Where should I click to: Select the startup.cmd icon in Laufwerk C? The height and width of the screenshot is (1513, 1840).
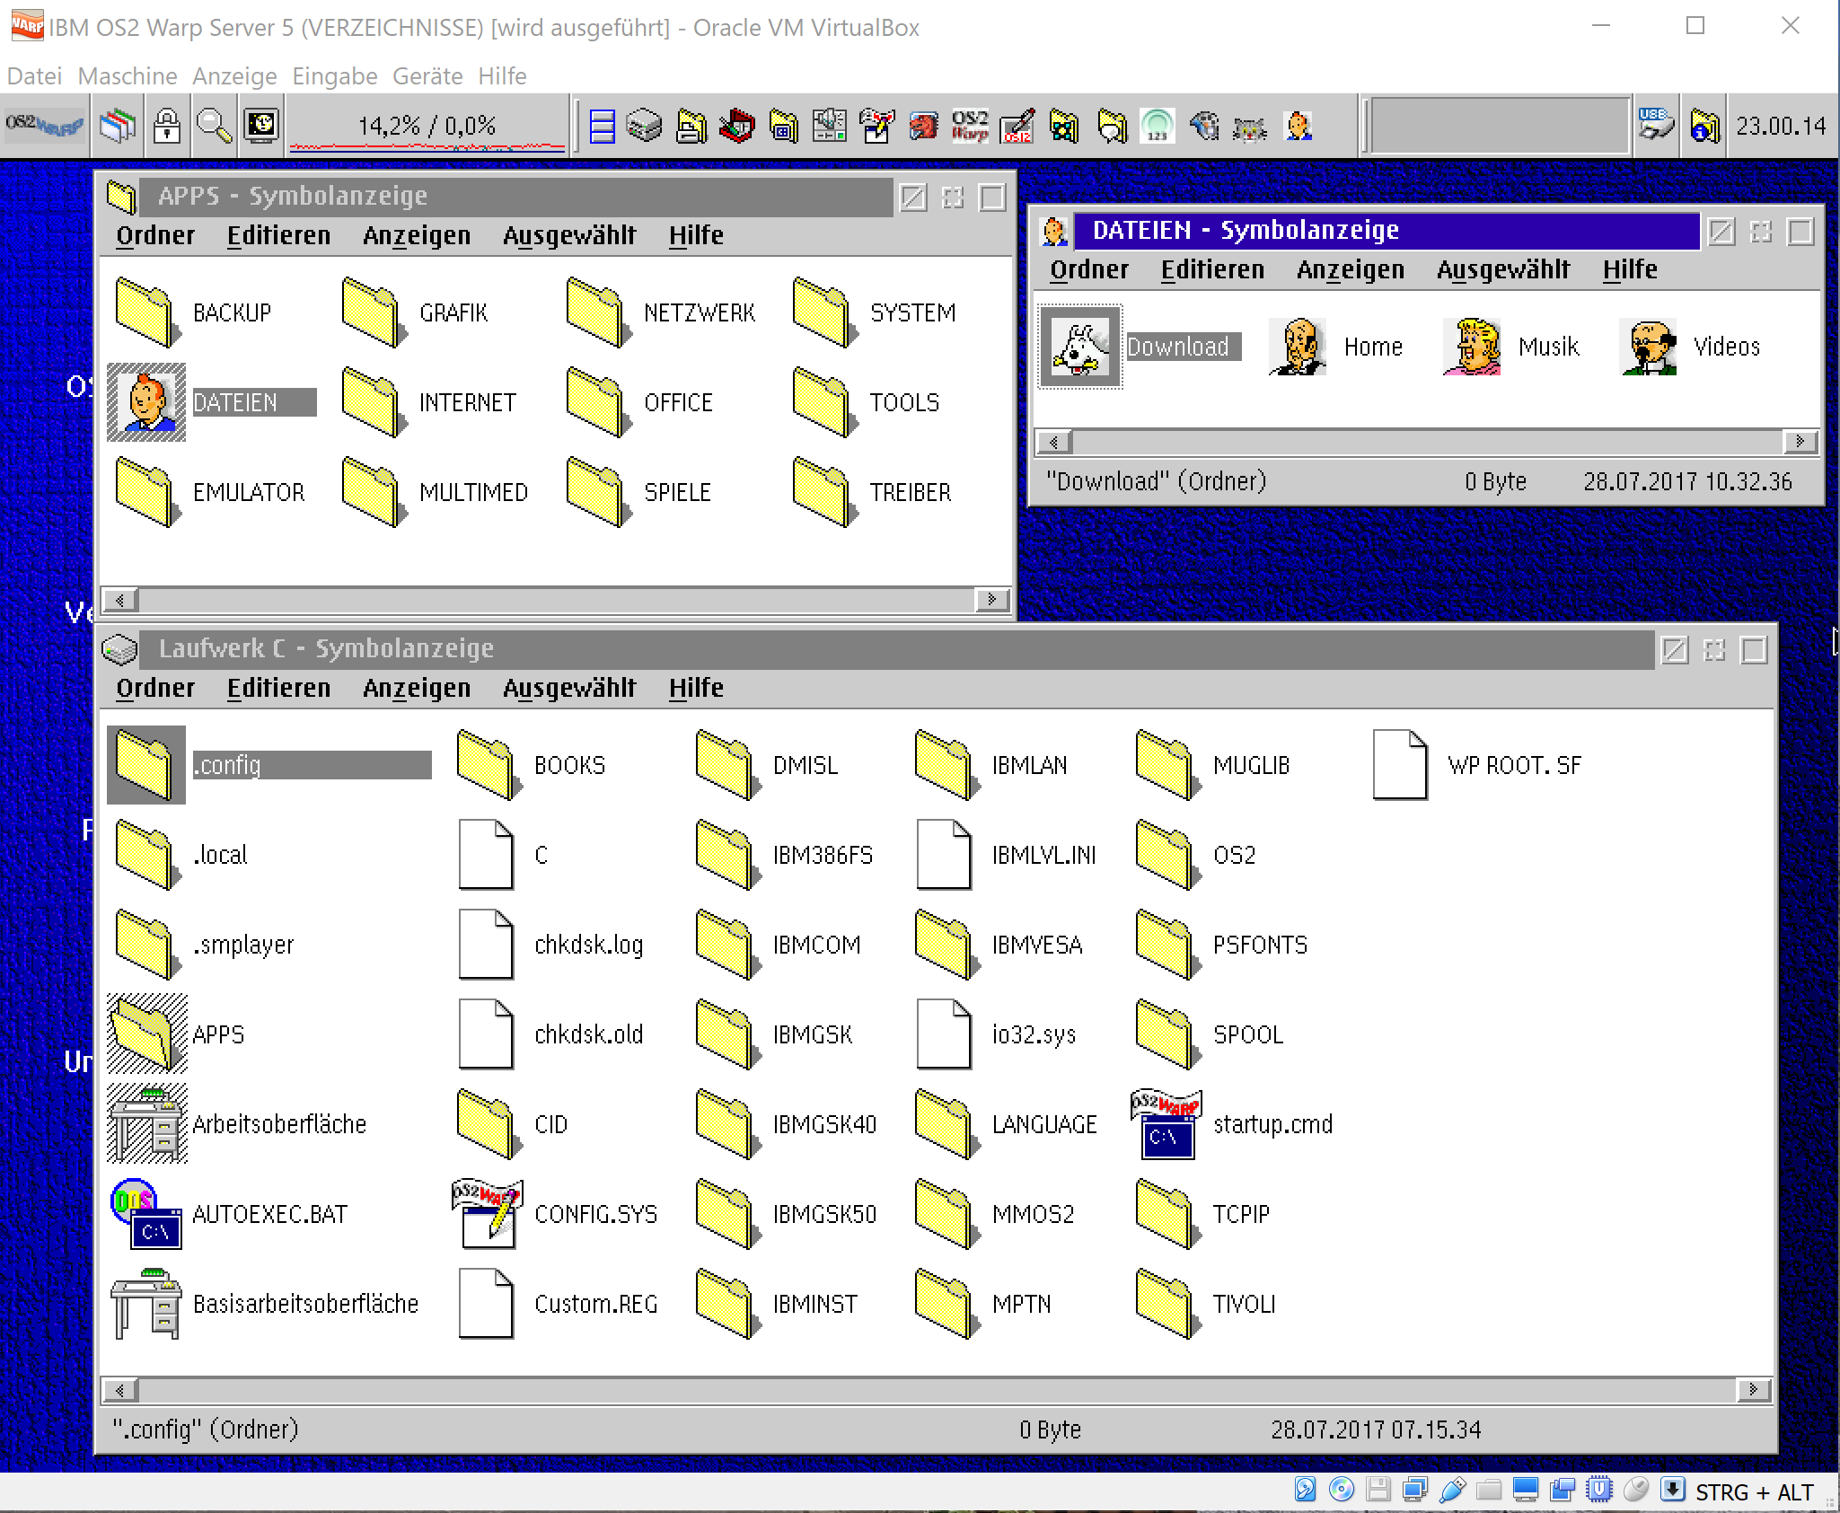coord(1166,1123)
